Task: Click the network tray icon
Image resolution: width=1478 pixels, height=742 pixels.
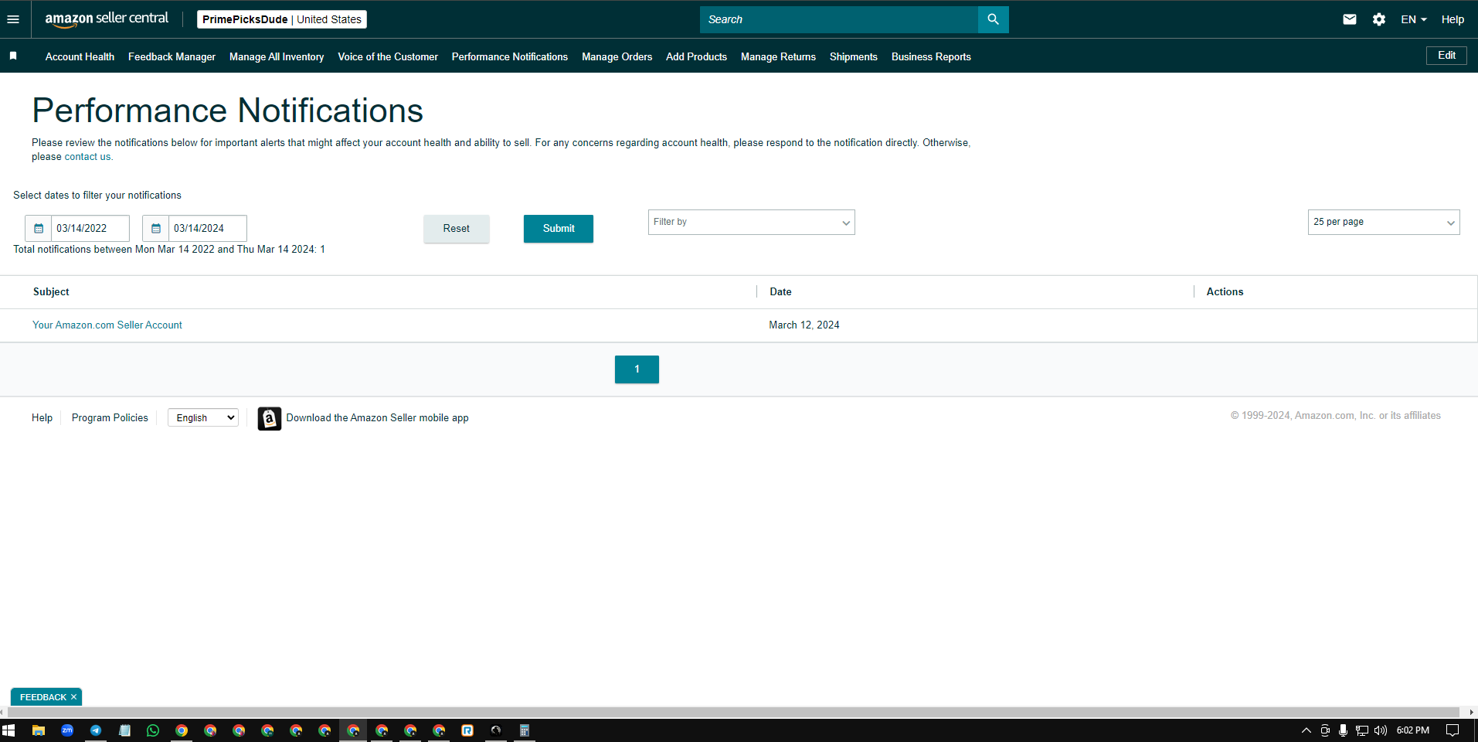Action: click(x=1362, y=730)
